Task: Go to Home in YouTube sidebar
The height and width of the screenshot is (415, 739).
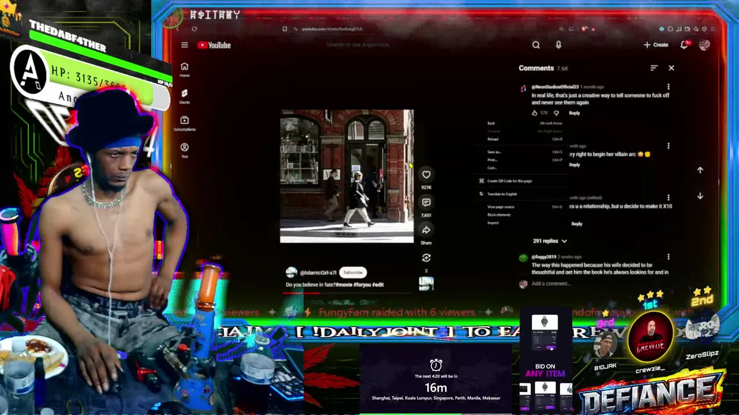Action: tap(184, 69)
